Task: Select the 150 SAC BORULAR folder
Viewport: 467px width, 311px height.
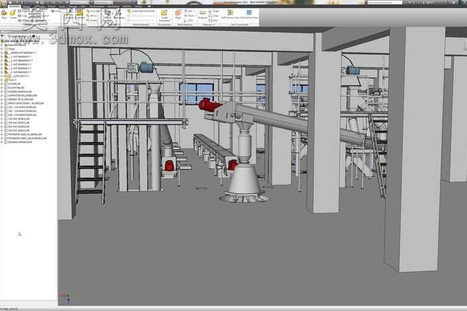Action: [17, 123]
